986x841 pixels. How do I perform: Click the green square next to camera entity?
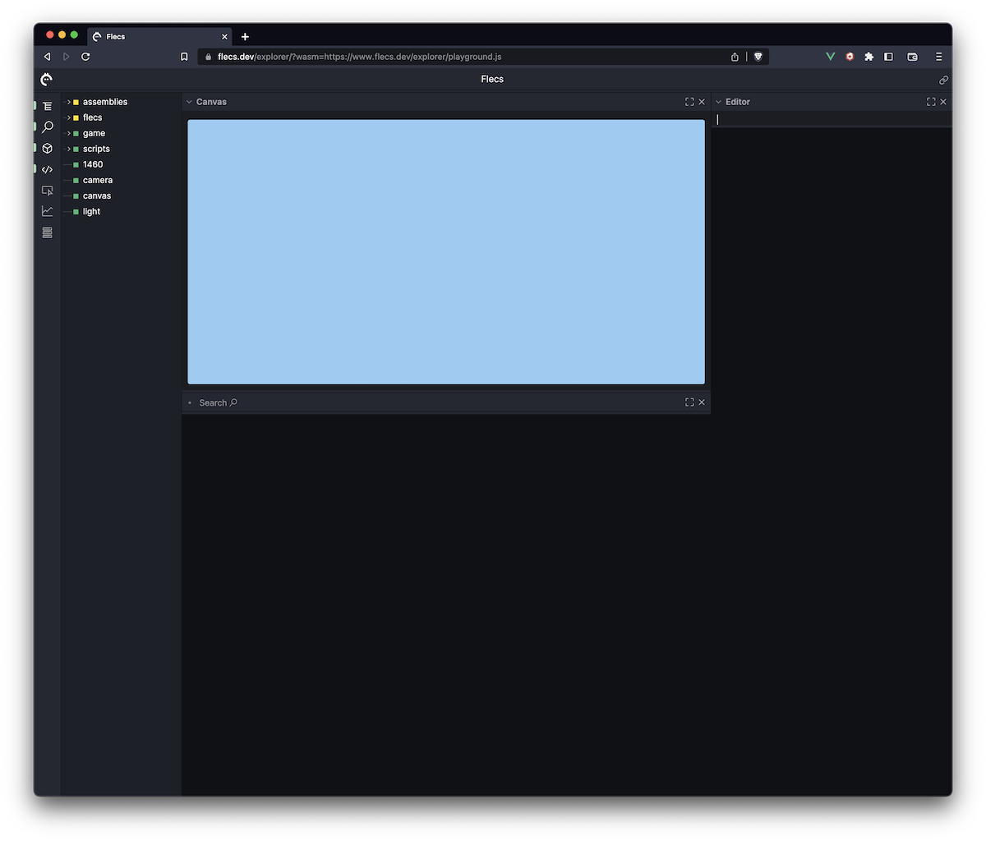pos(74,180)
